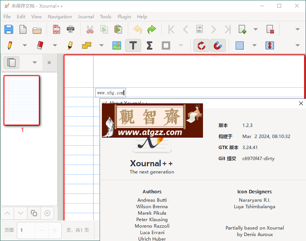This screenshot has height=241, width=306.
Task: Create a new document
Action: (23, 30)
